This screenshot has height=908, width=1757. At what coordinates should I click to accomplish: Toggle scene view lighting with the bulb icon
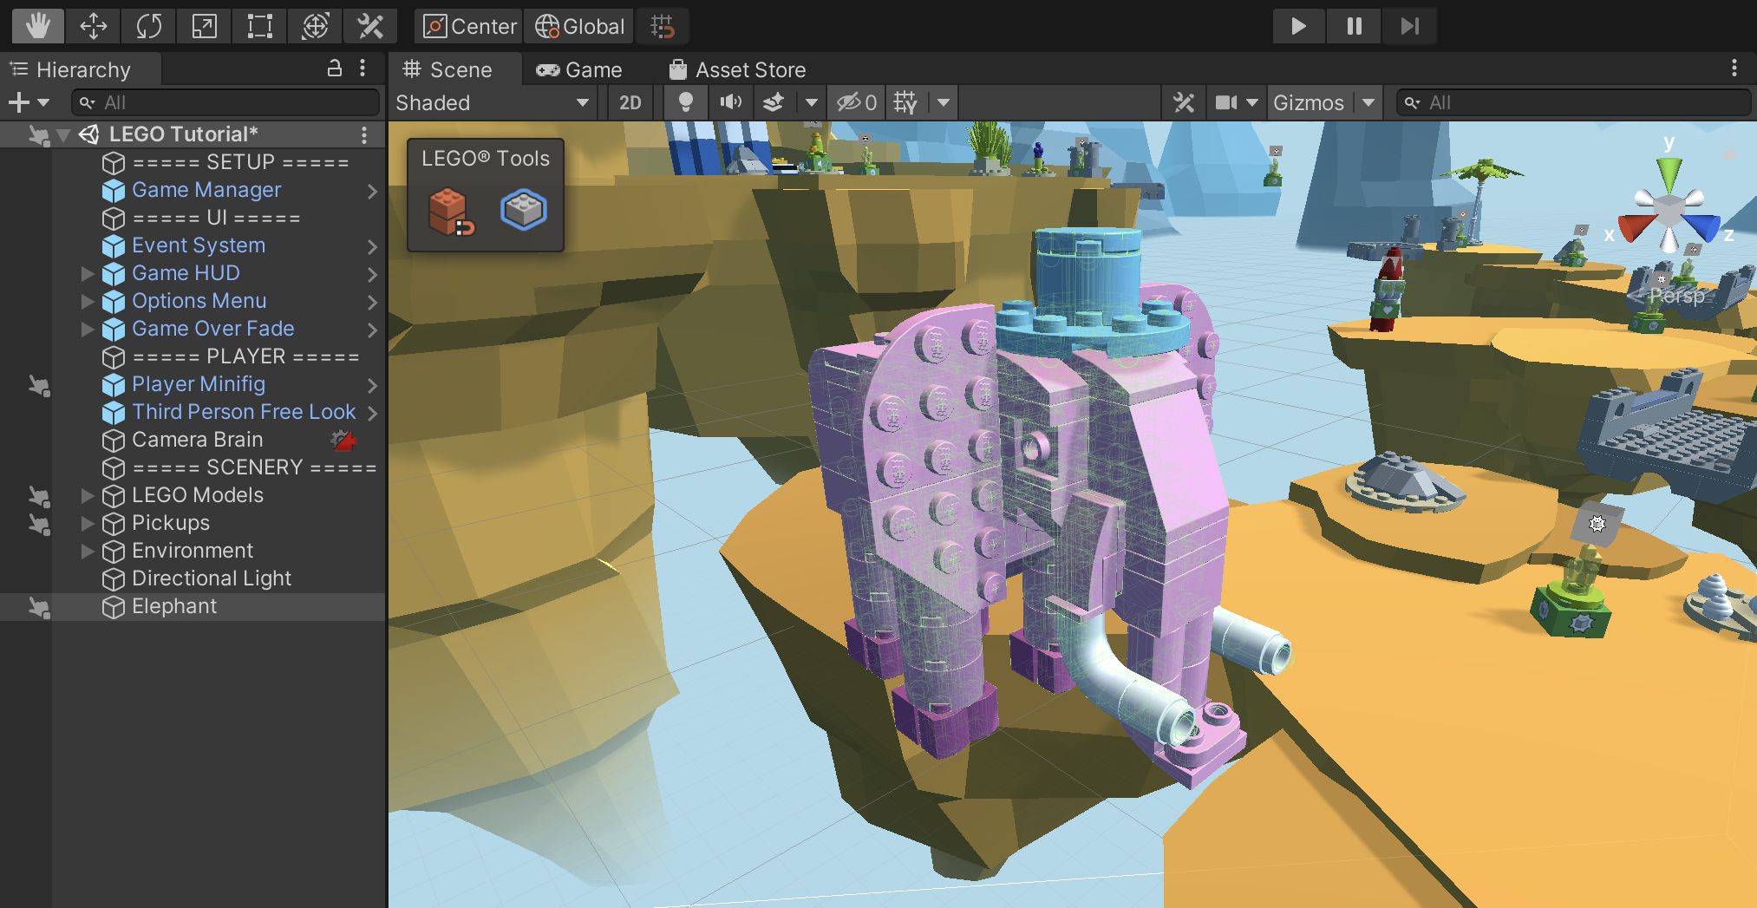686,102
